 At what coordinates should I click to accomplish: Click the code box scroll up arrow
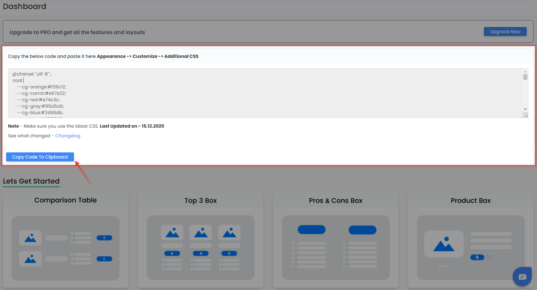(525, 72)
